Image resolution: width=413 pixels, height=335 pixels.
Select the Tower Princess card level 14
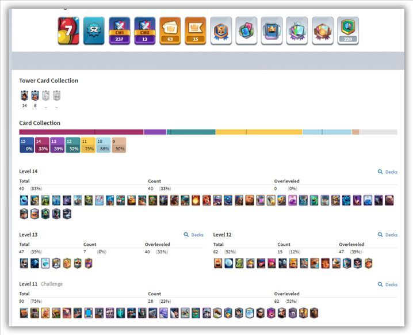pos(24,96)
